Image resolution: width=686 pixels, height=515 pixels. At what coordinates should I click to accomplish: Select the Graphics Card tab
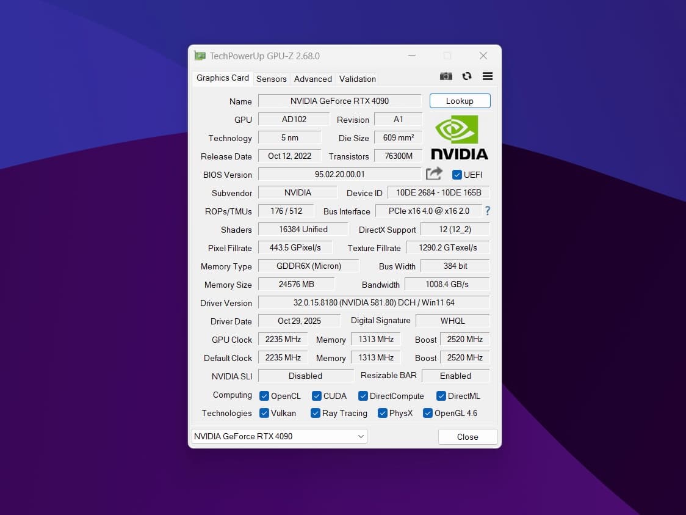(222, 78)
